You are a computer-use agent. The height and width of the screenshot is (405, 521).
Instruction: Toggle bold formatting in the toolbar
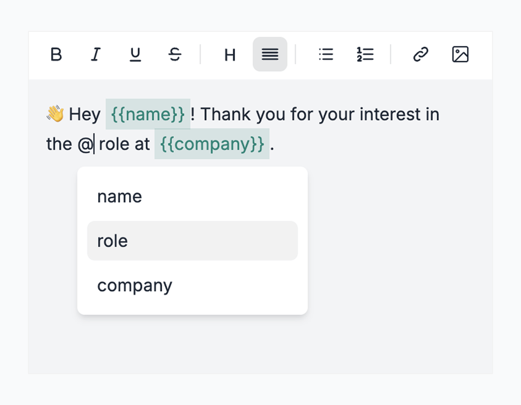(56, 54)
